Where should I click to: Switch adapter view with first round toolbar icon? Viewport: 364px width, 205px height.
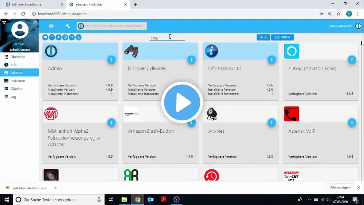pyautogui.click(x=45, y=37)
